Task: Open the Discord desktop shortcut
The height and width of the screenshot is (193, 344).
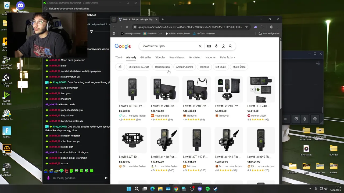Action: pos(20,7)
